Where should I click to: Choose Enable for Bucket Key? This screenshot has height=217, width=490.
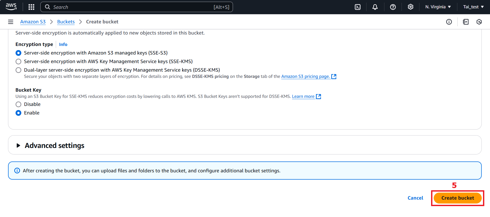(x=18, y=113)
